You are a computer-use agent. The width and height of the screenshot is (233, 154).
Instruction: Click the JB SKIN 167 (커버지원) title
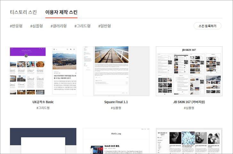click(x=189, y=102)
